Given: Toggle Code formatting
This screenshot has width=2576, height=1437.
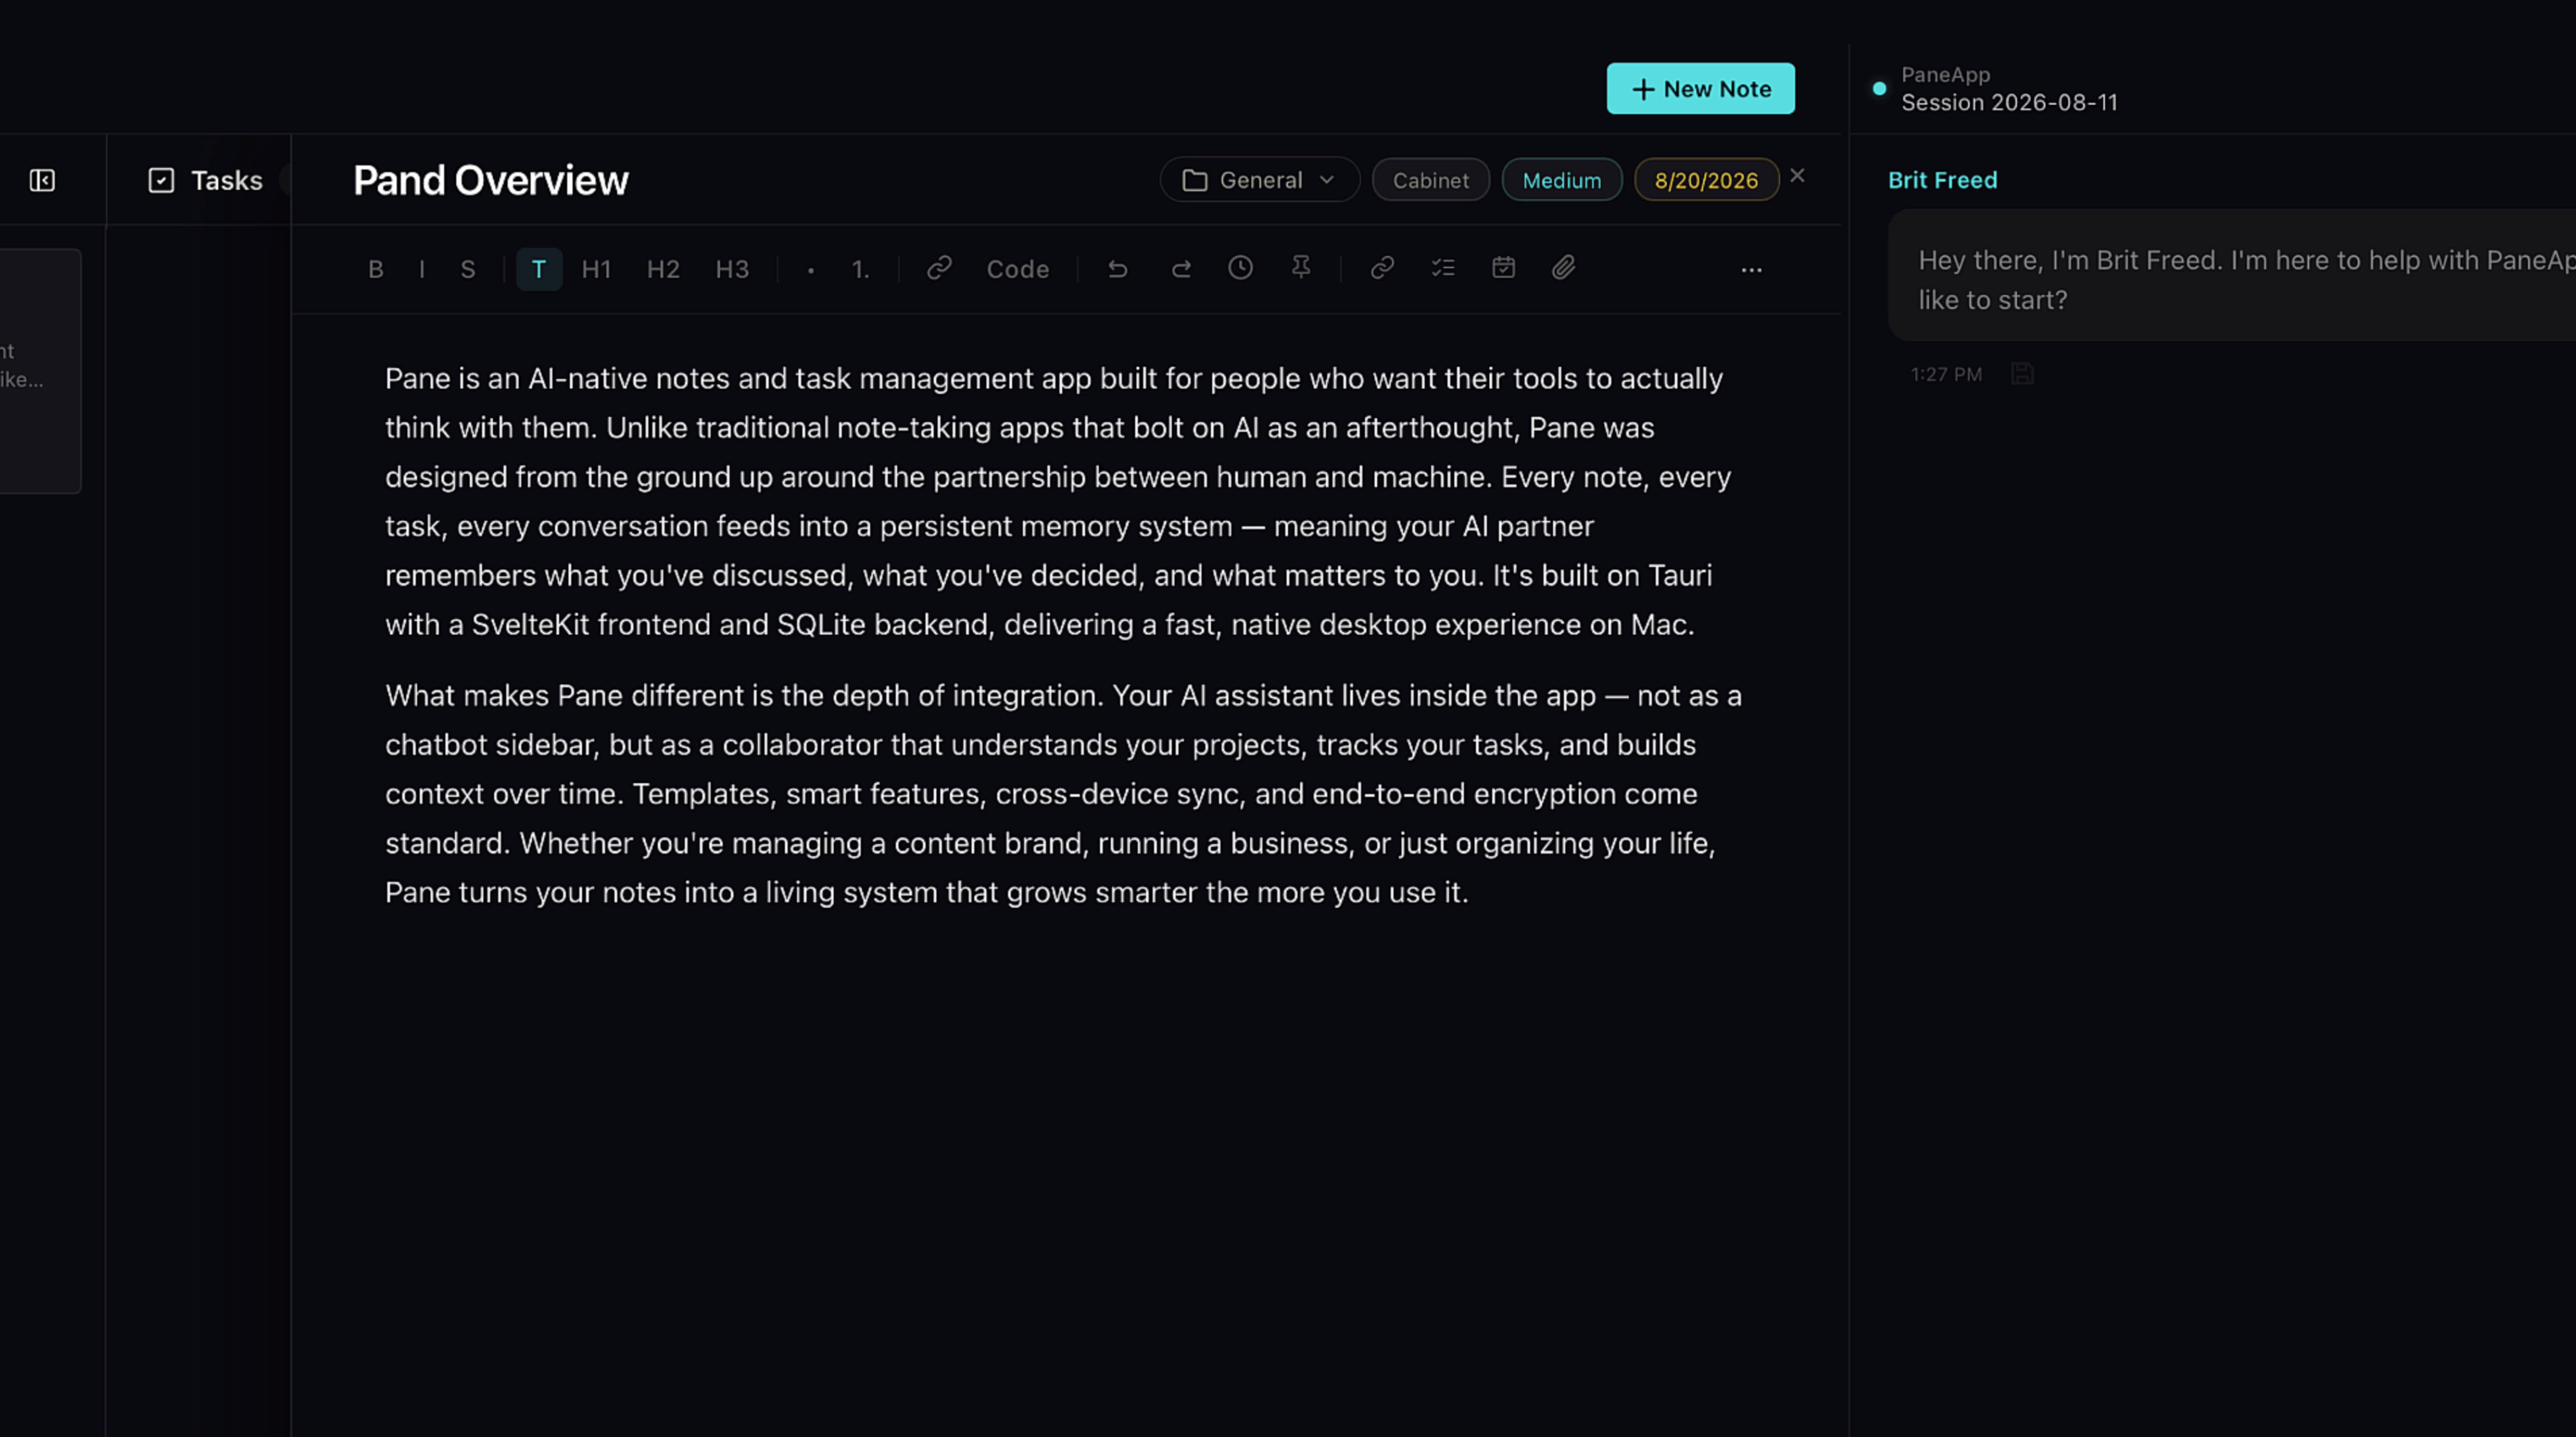Looking at the screenshot, I should coord(1017,269).
